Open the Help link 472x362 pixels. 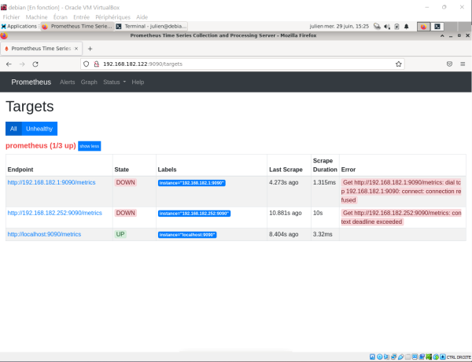138,82
